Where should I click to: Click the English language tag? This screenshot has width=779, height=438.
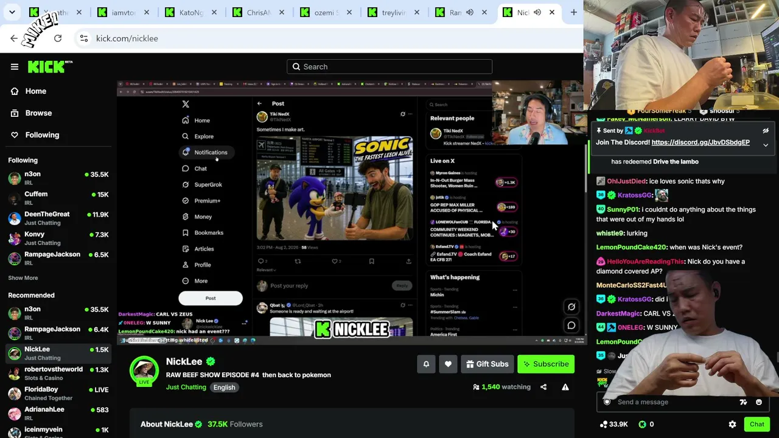(x=224, y=388)
